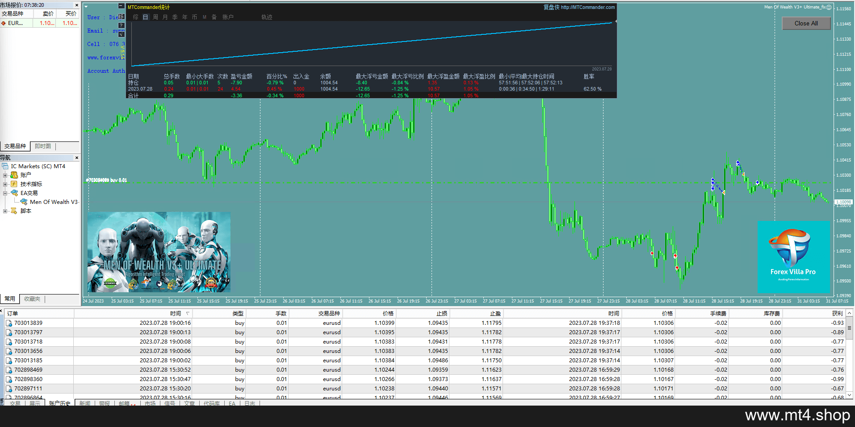Click the Forex Villa Pro logo image
Image resolution: width=855 pixels, height=427 pixels.
point(793,257)
